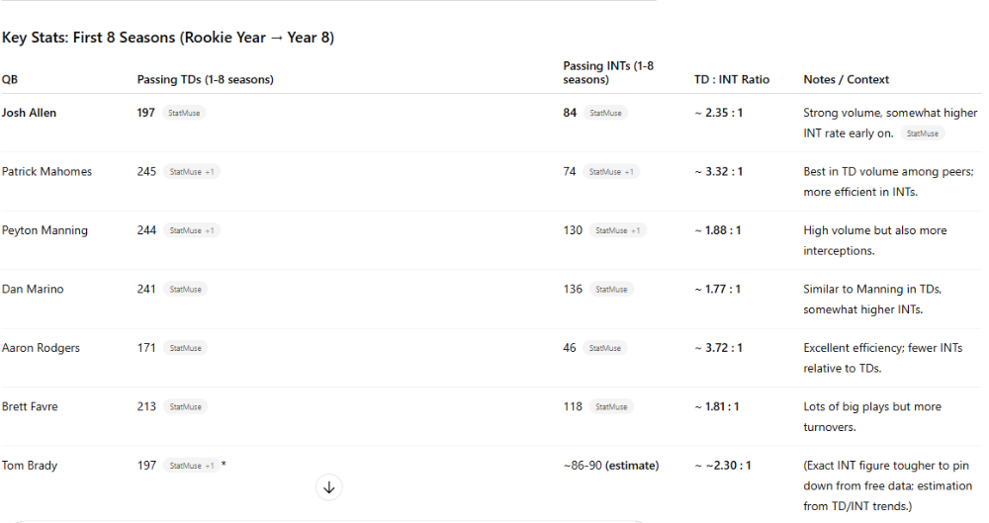Viewport: 989px width, 523px height.
Task: Open StatMuse citation in Josh Allen's notes
Action: [x=922, y=133]
